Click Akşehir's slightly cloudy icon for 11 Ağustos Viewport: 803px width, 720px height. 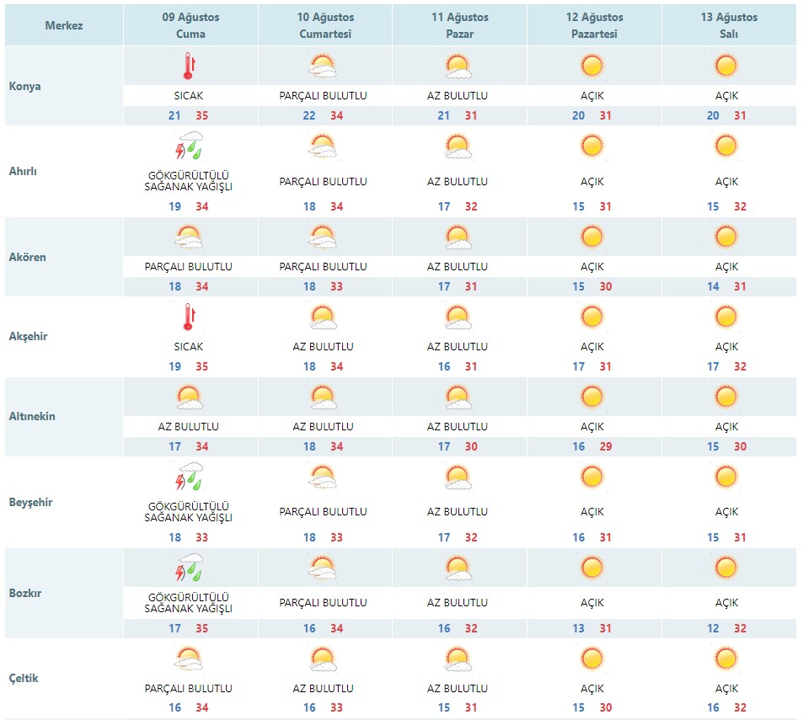click(x=458, y=317)
